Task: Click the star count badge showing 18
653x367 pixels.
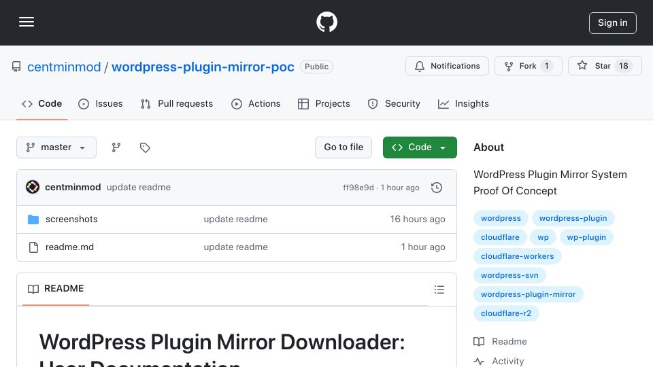Action: tap(624, 66)
